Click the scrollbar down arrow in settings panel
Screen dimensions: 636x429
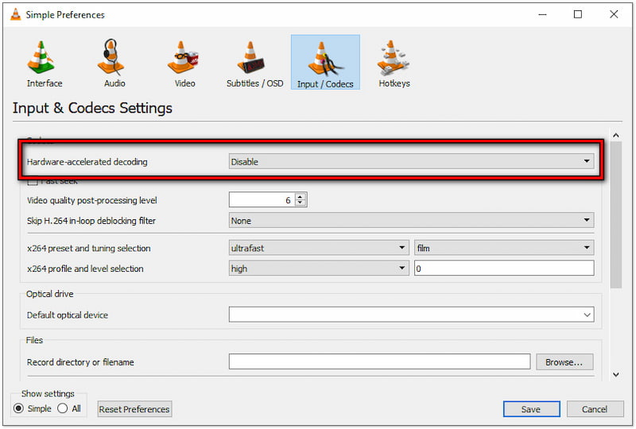coord(615,374)
